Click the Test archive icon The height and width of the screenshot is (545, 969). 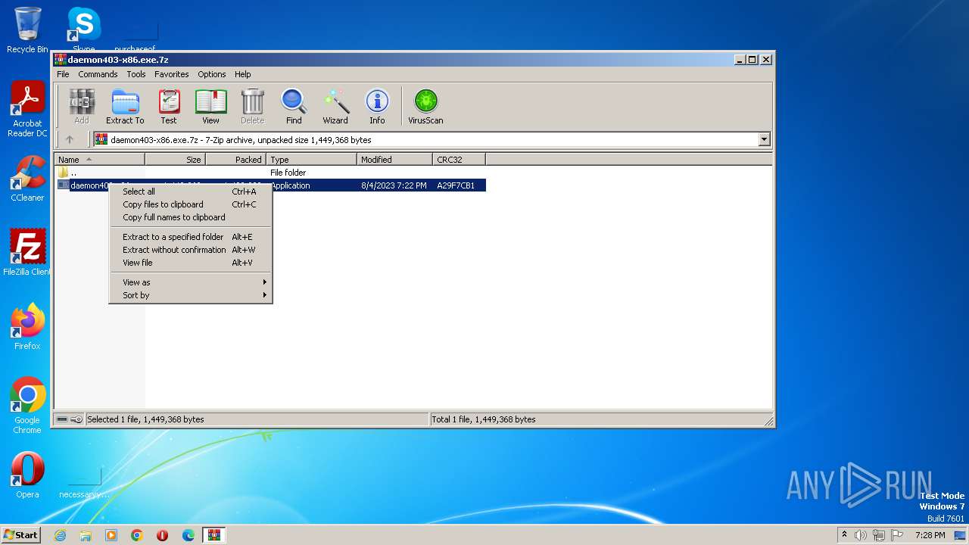(x=169, y=106)
